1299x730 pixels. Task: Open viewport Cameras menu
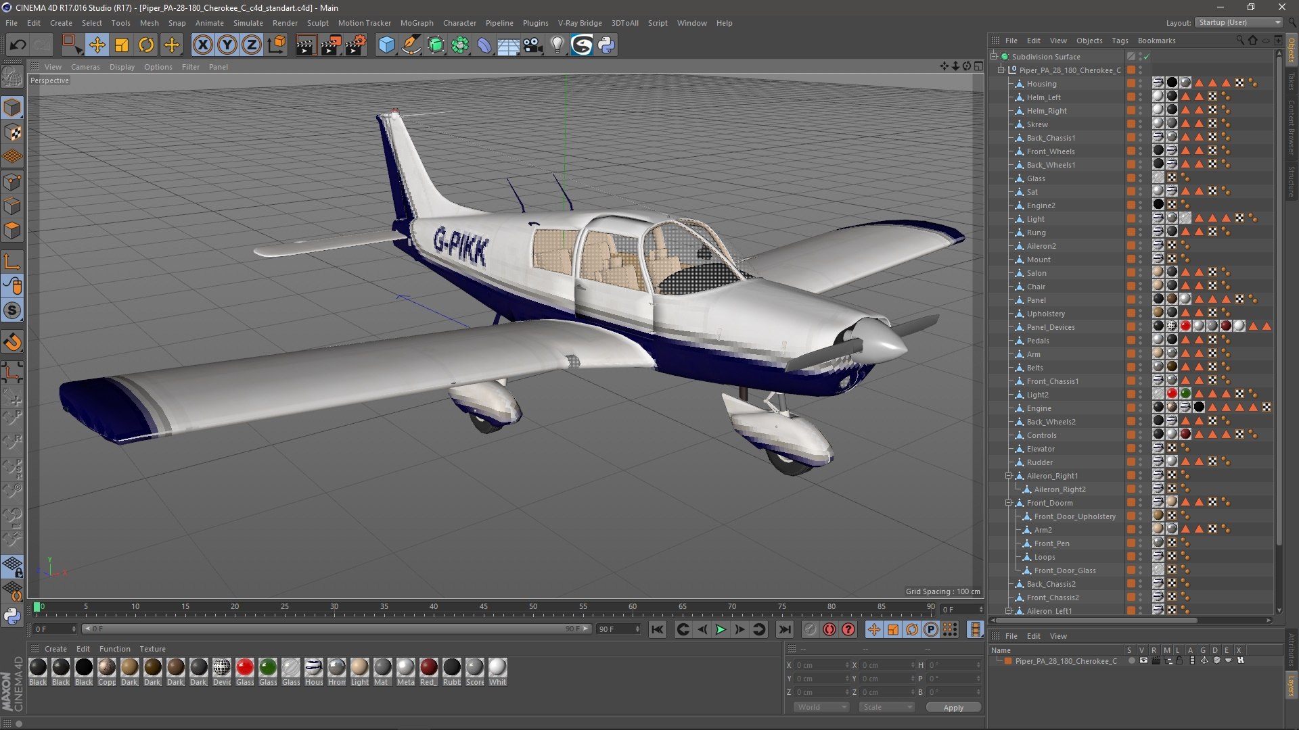pos(85,67)
